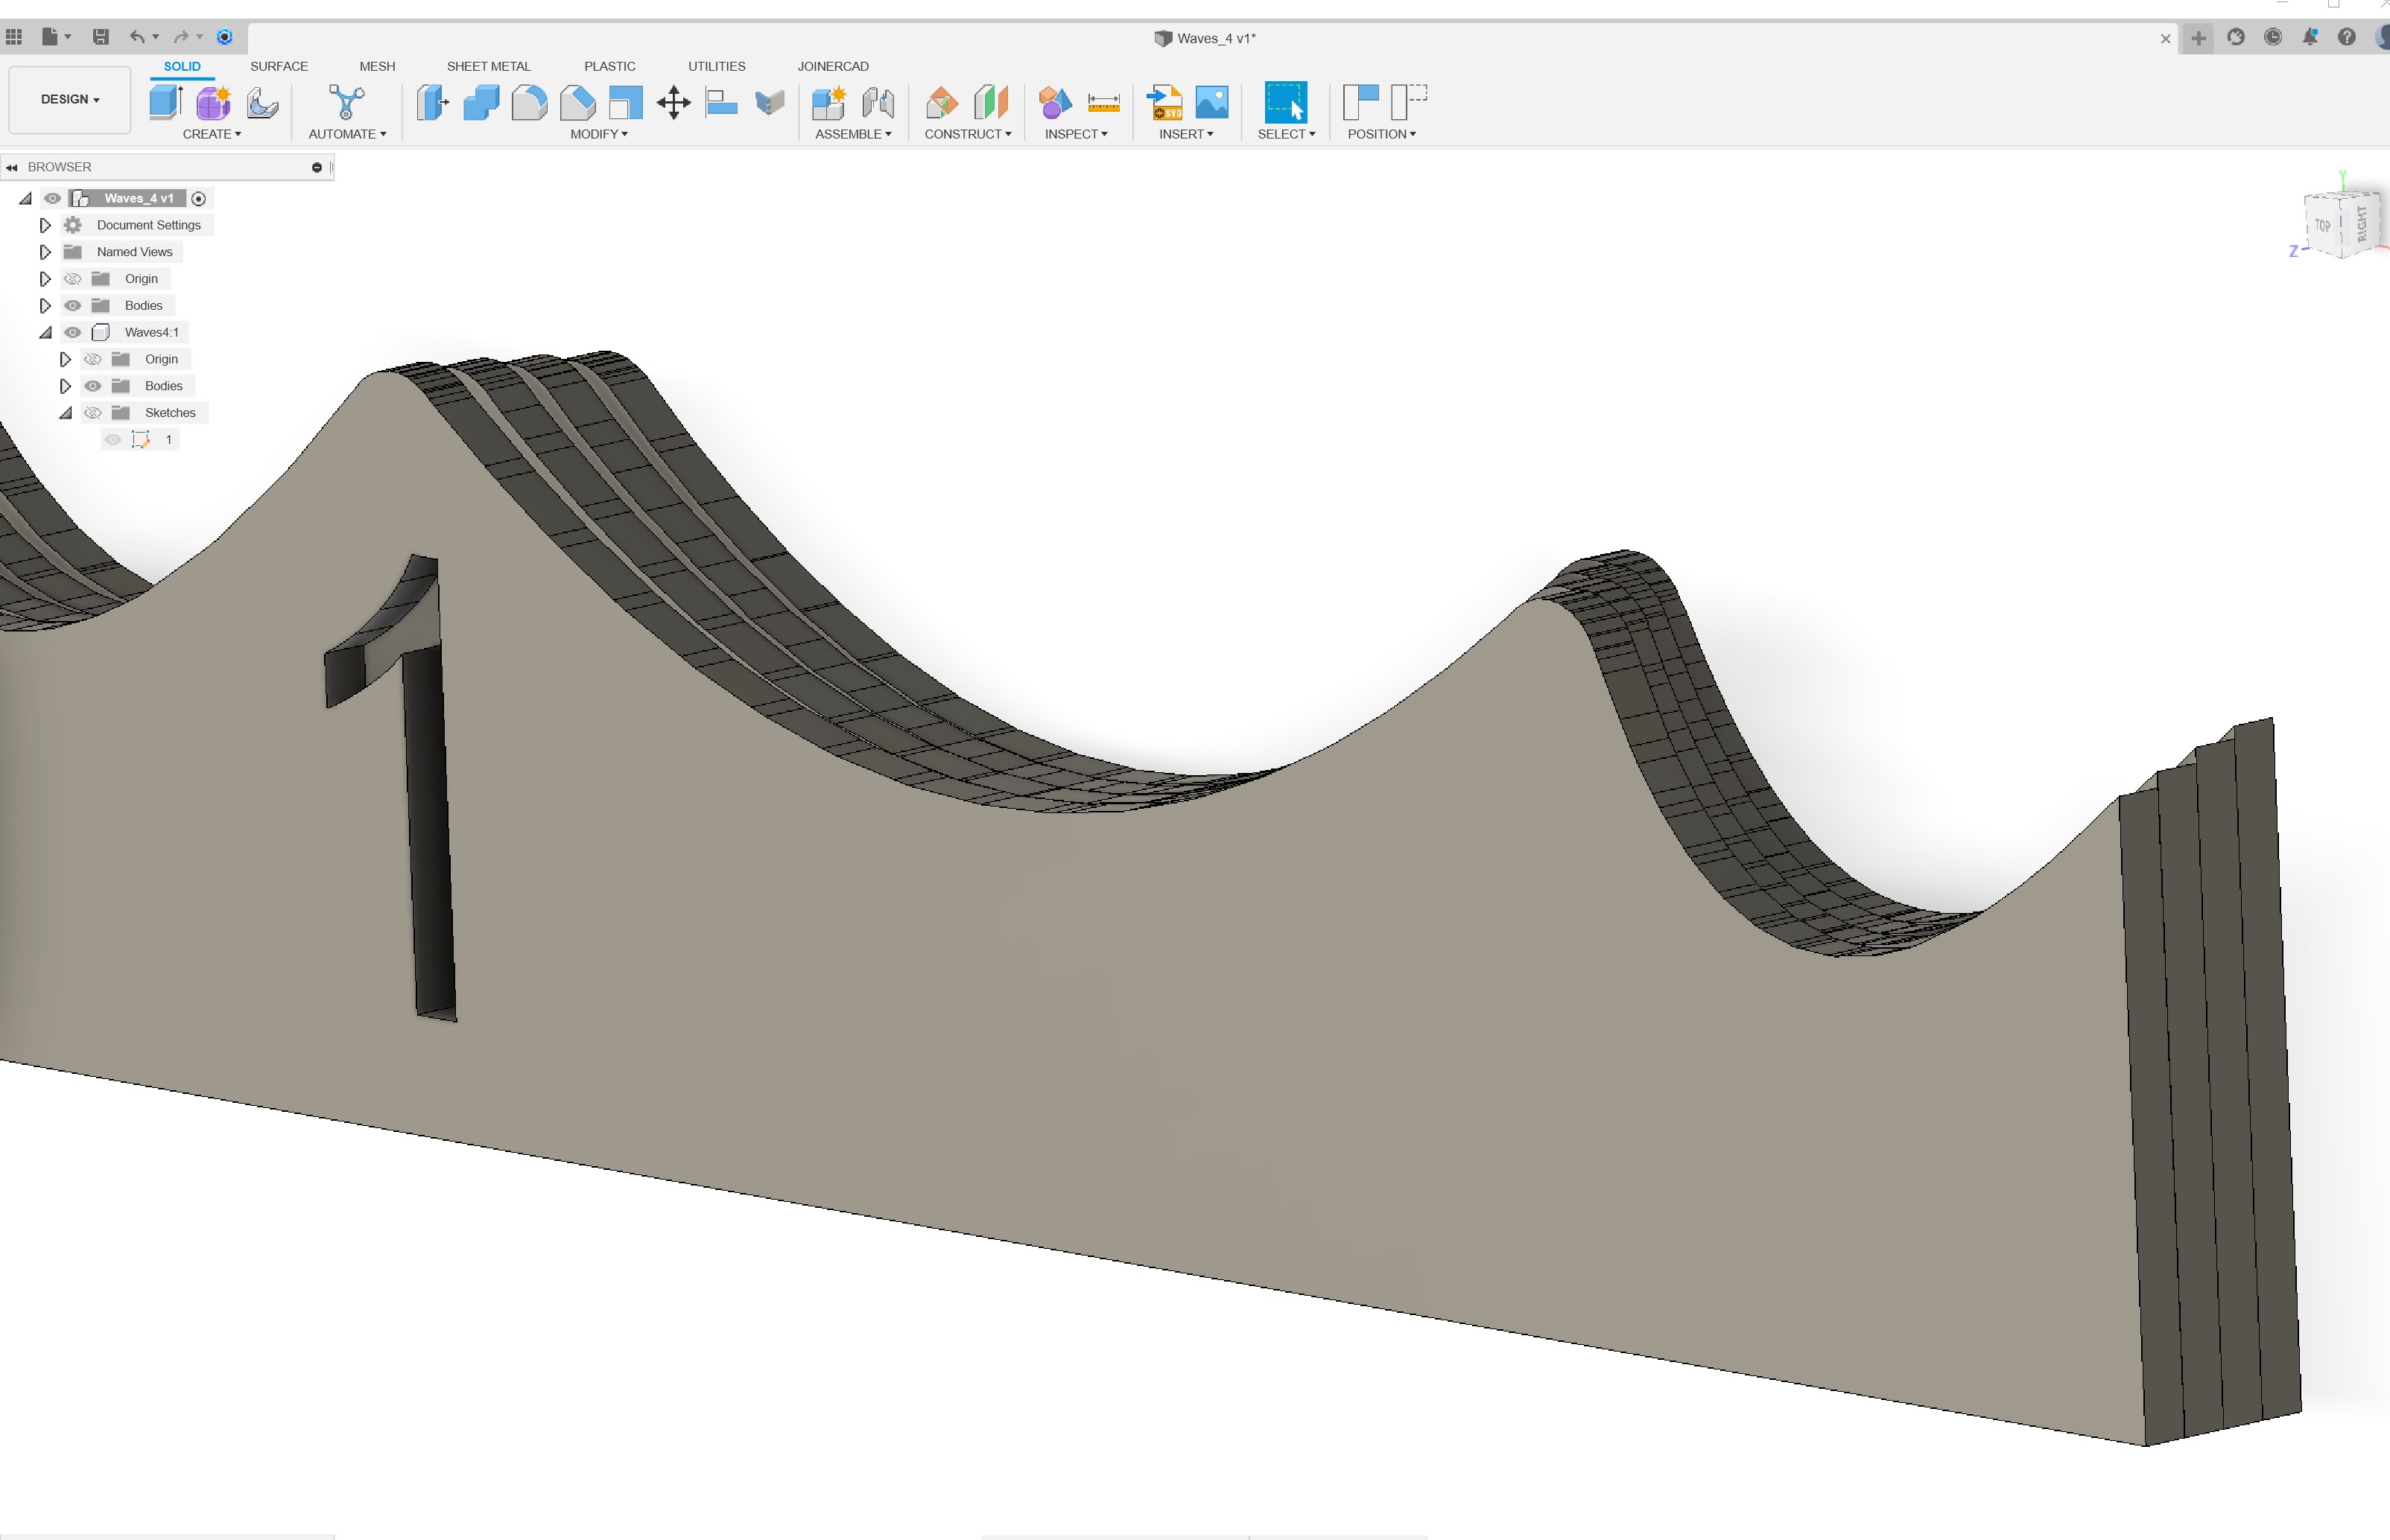Activate the Waves_4 v1 component radio button

[198, 198]
